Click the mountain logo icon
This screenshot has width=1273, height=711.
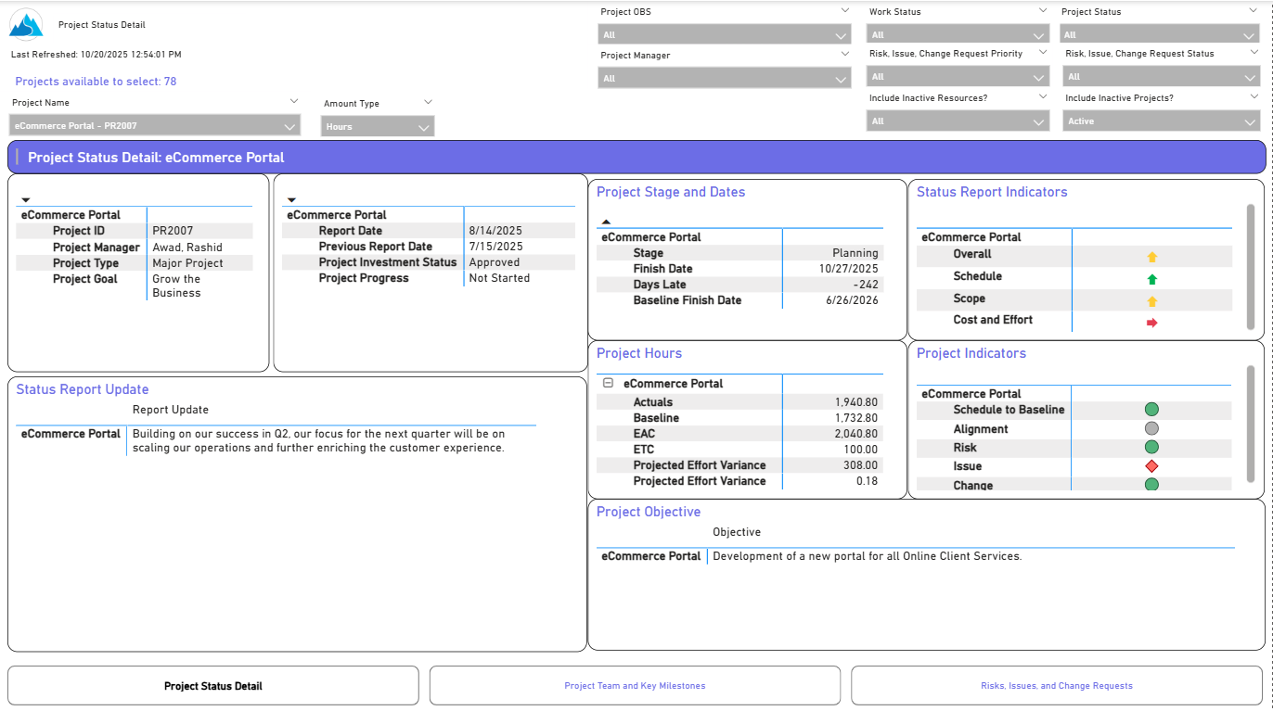[x=26, y=24]
